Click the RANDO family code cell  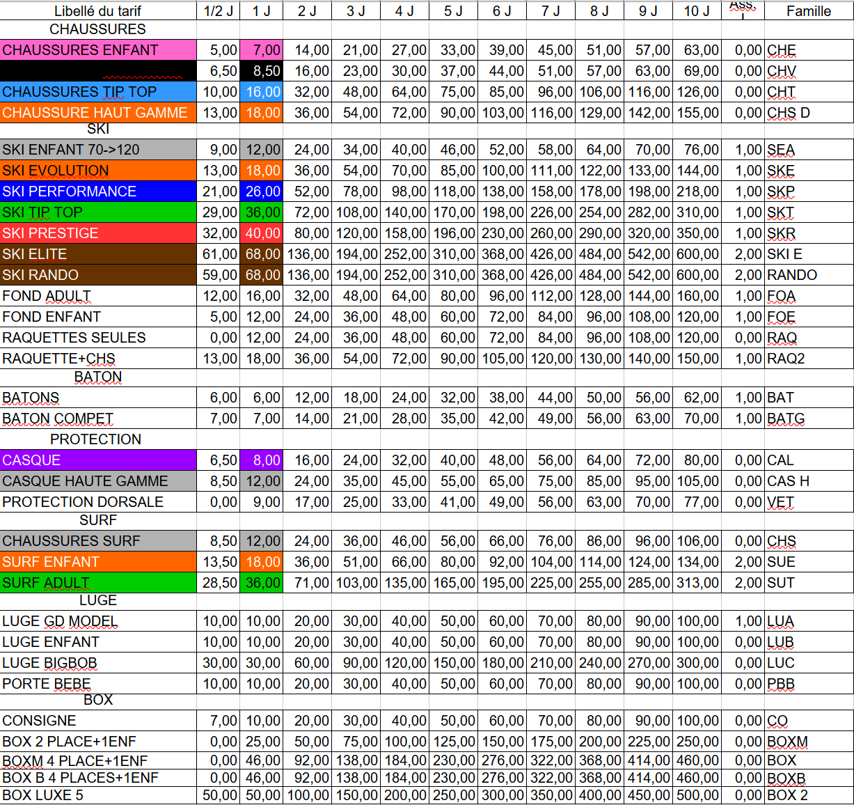click(808, 275)
